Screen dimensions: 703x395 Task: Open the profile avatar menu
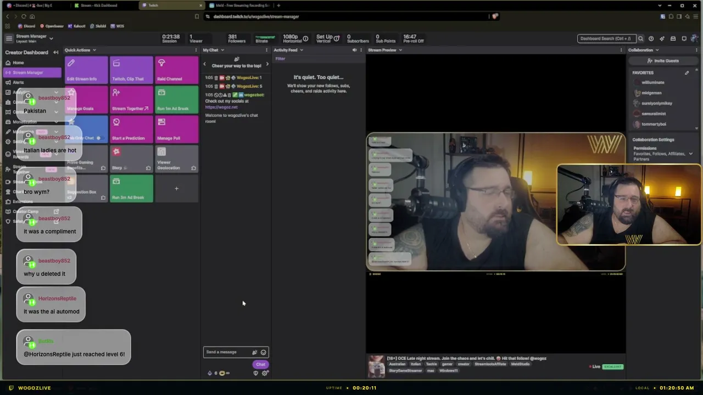[695, 38]
